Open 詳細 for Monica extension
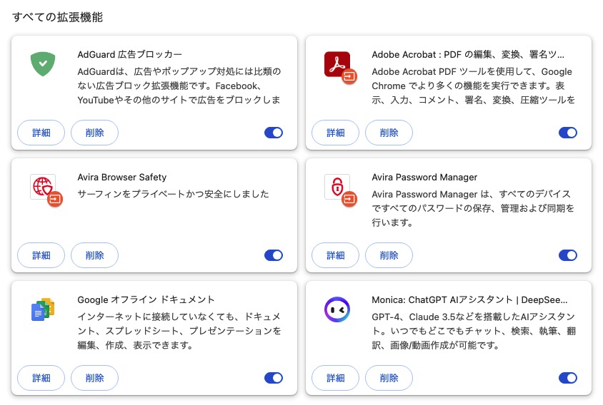This screenshot has height=405, width=603. point(336,378)
